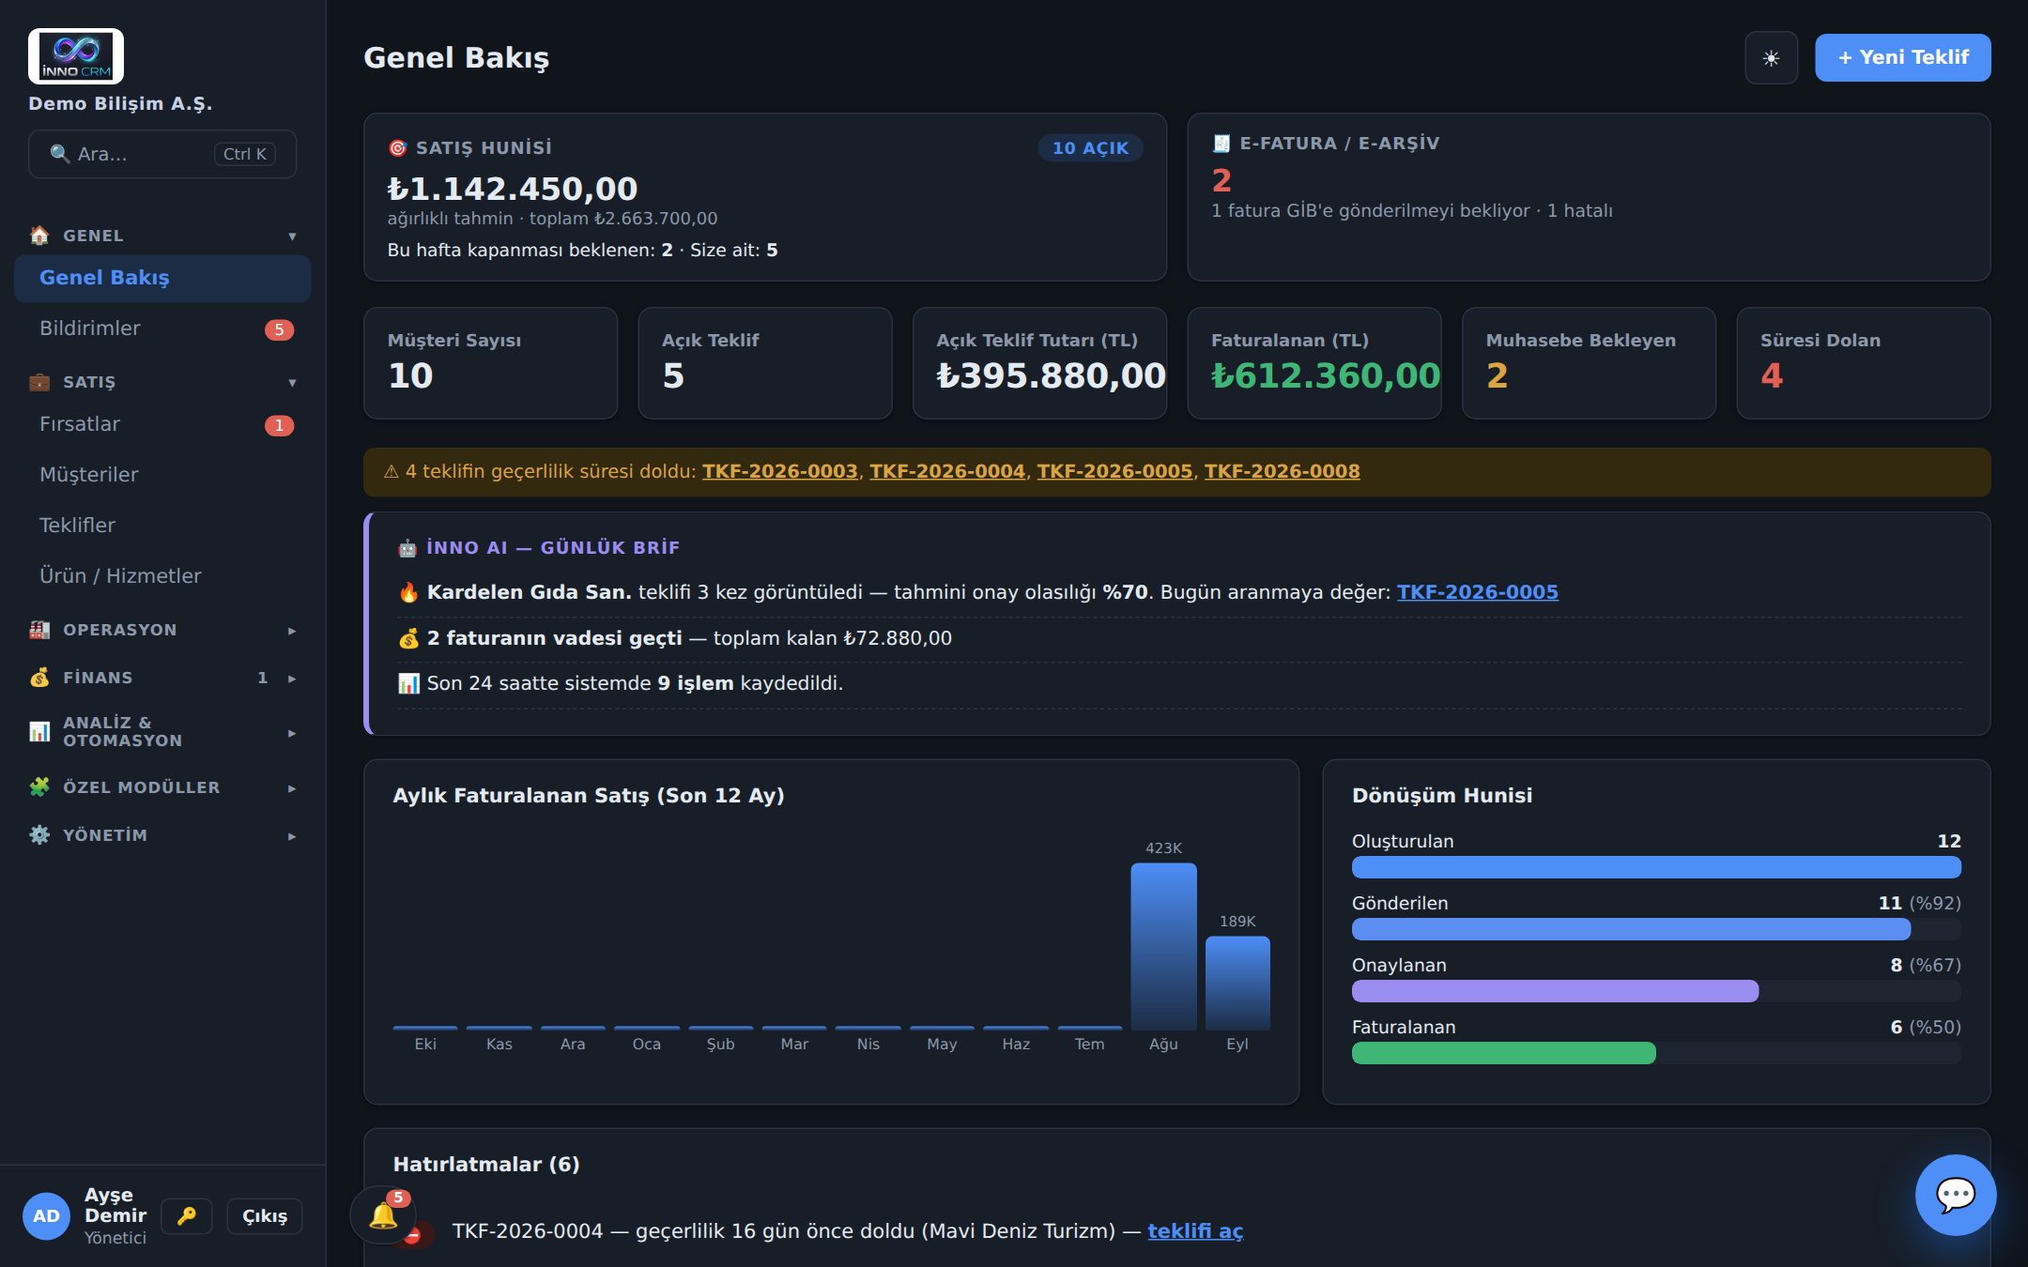This screenshot has width=2028, height=1267.
Task: Collapse the Satış section arrow
Action: [x=292, y=383]
